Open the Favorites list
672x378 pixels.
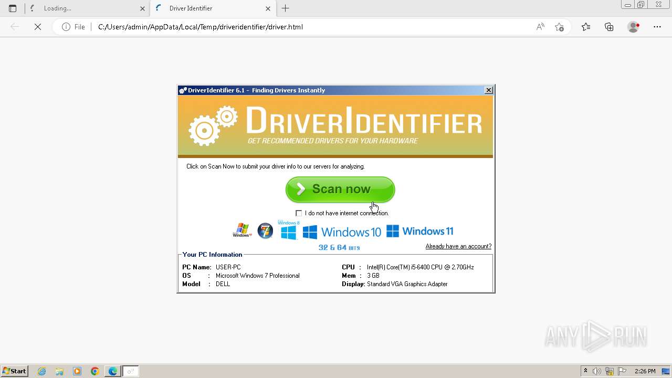586,27
